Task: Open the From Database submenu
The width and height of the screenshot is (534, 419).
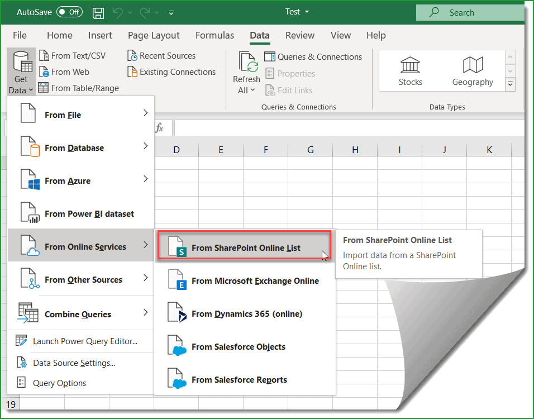Action: [80, 147]
